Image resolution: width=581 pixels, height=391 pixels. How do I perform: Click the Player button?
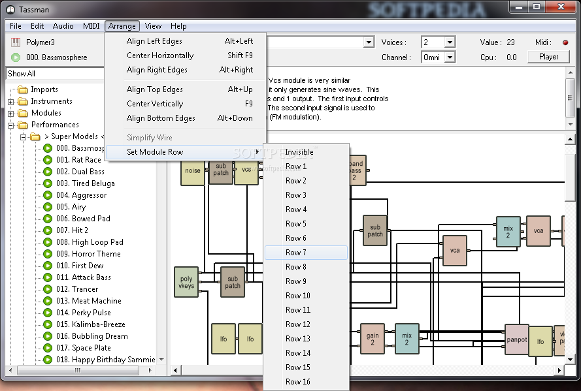[x=548, y=57]
